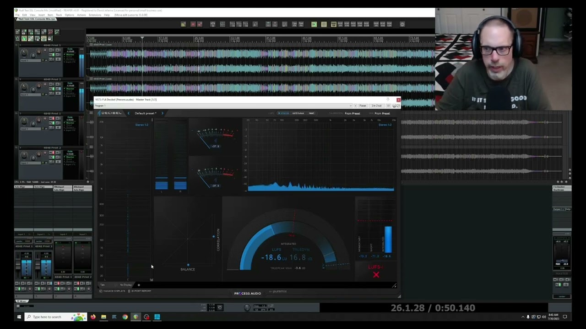Open the calibration From Preset dropdown

click(x=352, y=113)
